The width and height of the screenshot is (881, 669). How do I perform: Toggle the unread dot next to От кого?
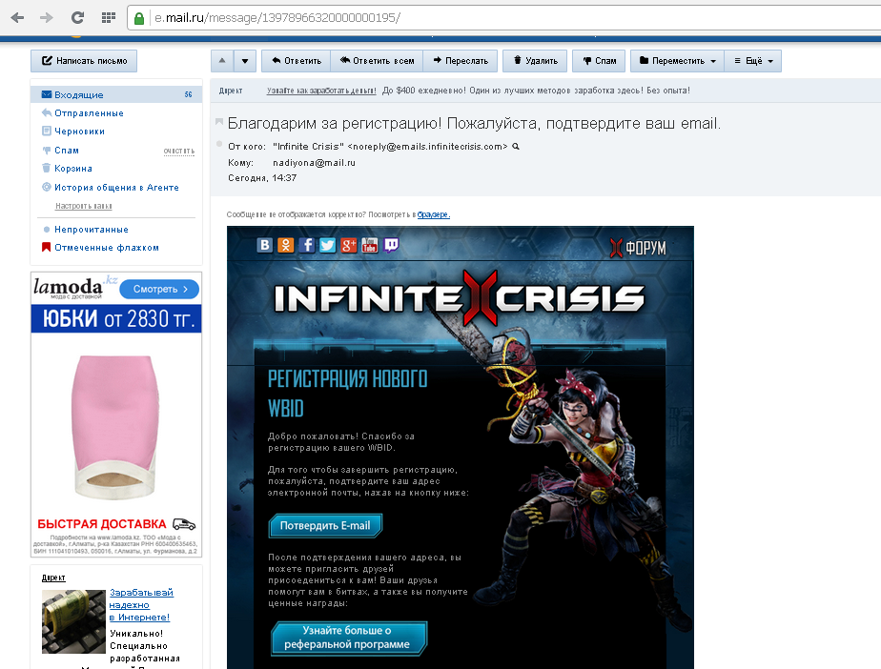click(219, 144)
